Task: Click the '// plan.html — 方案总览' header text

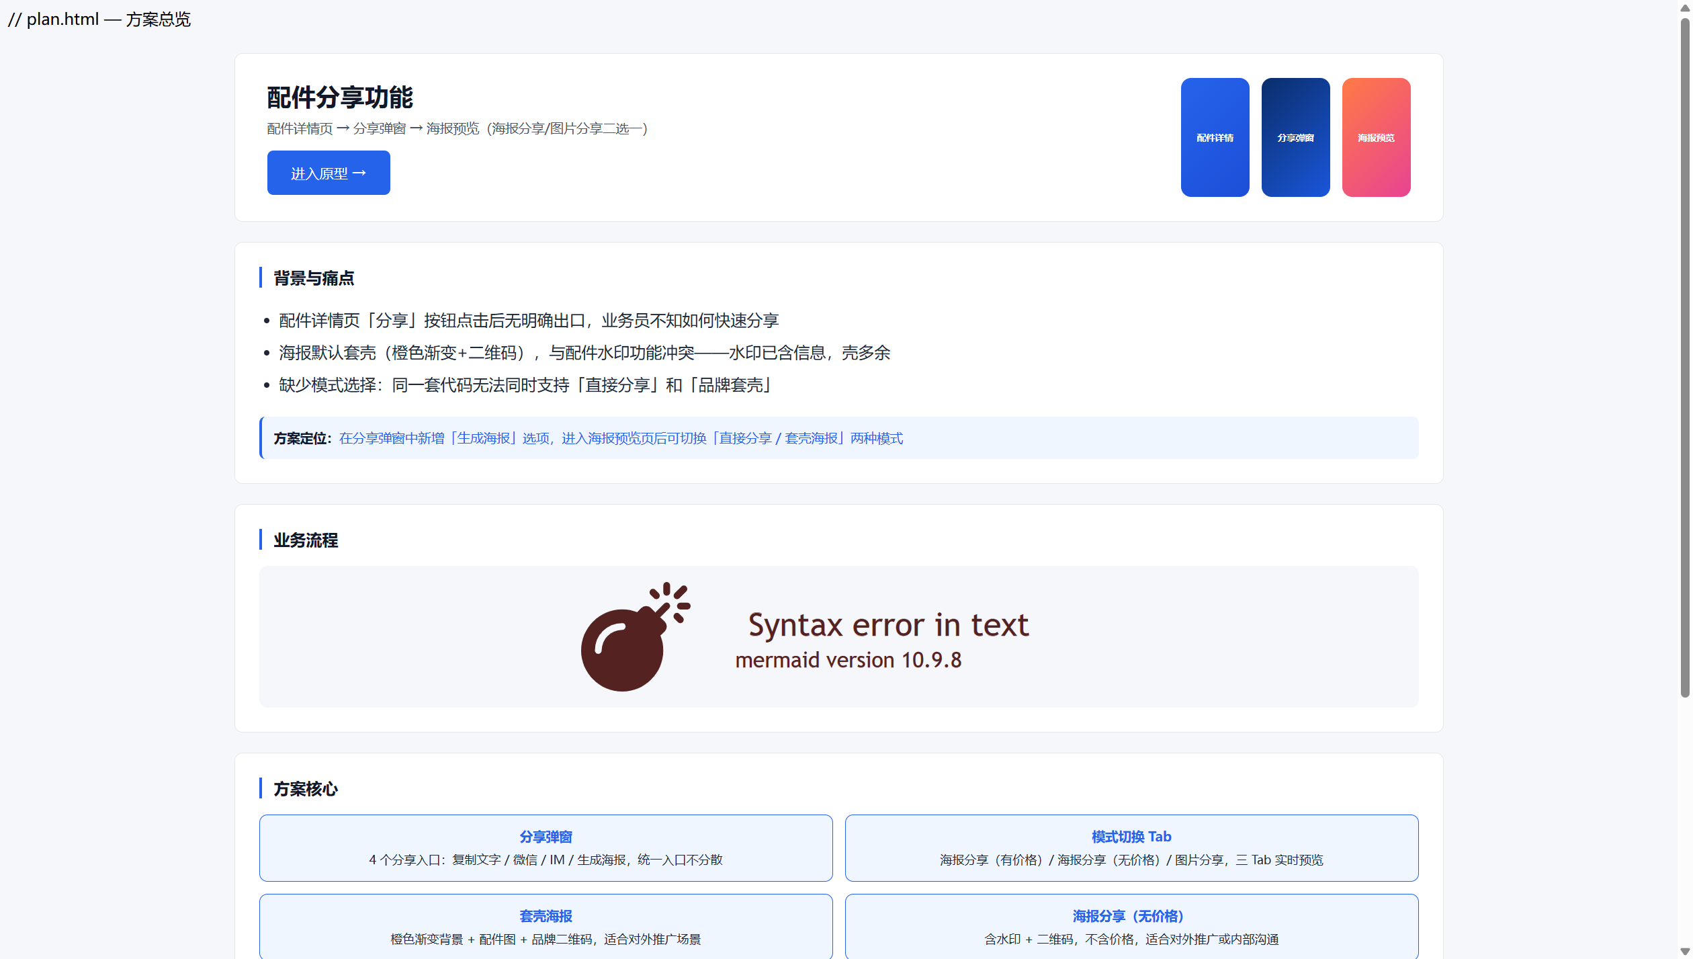Action: coord(99,19)
